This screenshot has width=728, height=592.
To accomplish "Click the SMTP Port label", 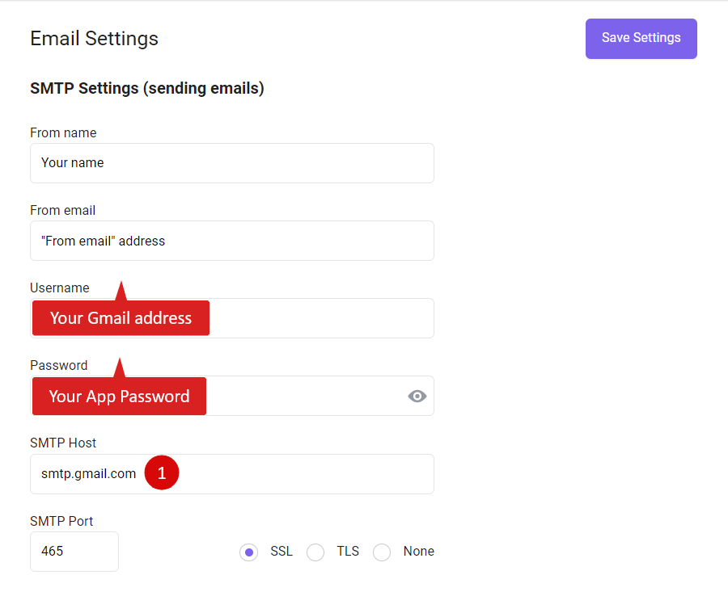I will coord(61,521).
